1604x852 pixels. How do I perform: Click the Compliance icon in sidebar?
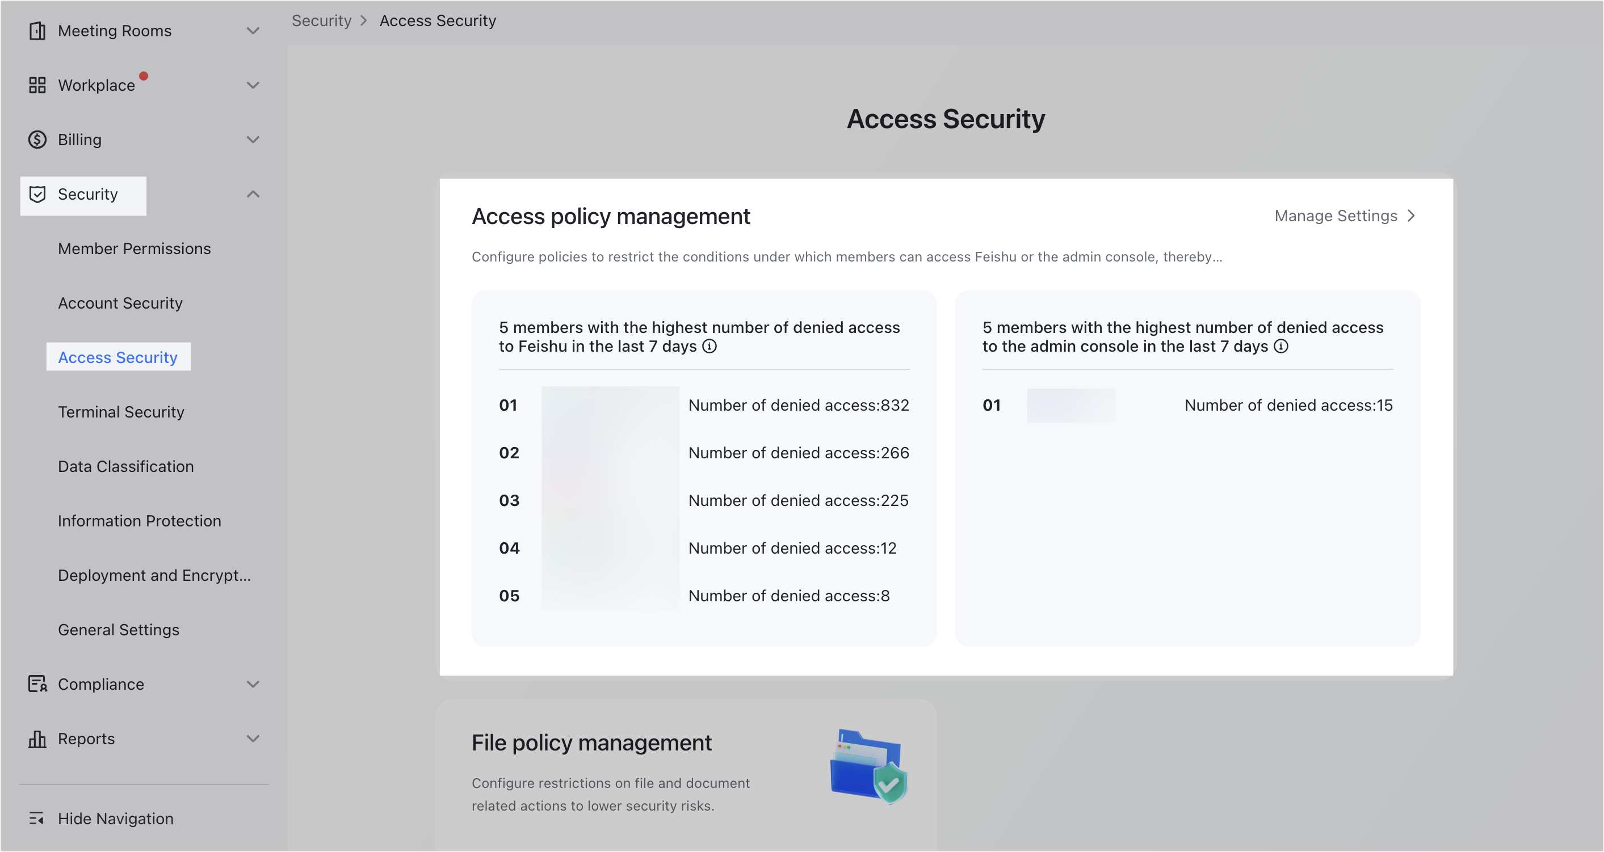[37, 684]
